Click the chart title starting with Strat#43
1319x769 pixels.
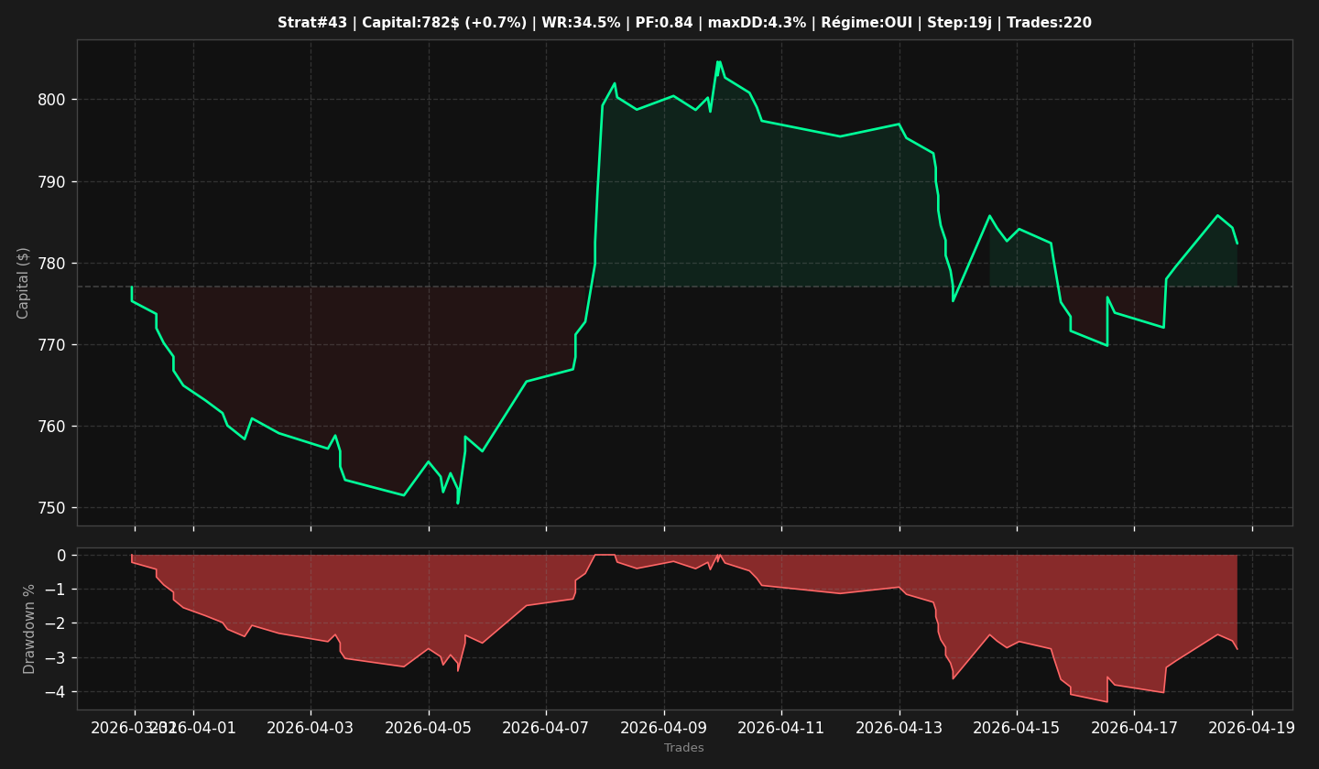click(684, 23)
